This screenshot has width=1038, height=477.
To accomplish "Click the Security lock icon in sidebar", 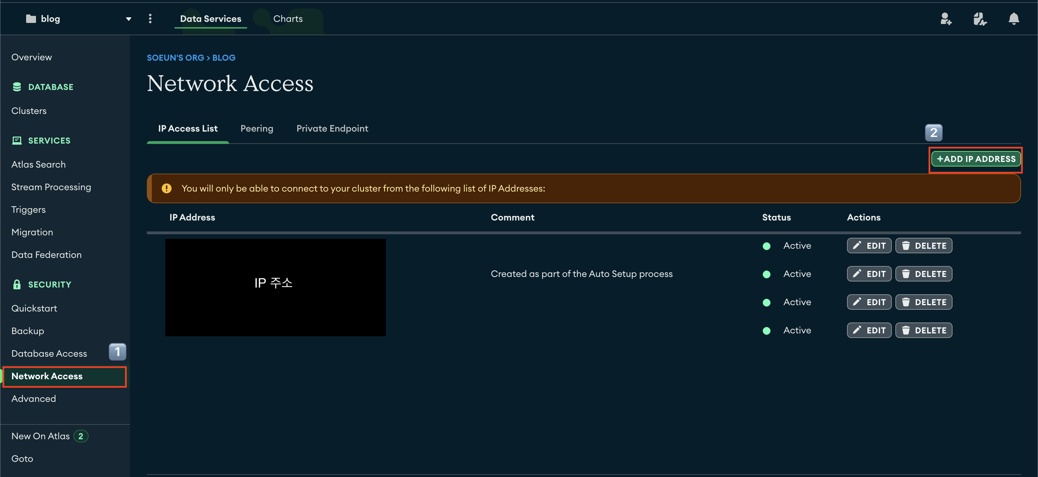I will (x=17, y=285).
